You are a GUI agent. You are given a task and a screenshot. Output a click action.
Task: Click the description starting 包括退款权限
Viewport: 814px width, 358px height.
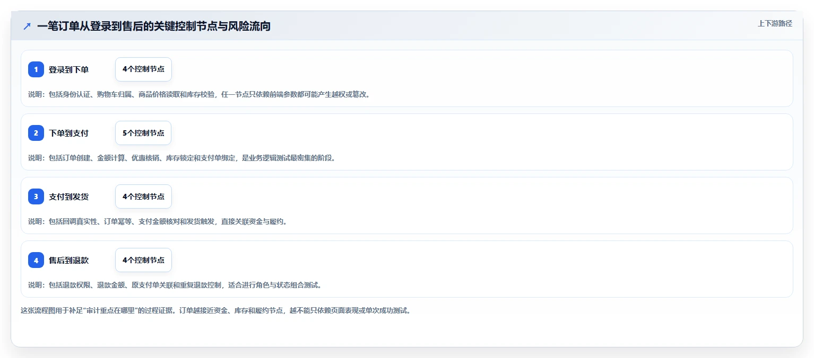point(175,285)
